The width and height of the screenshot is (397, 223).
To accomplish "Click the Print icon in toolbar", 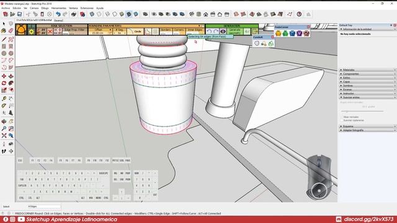I will click(74, 14).
